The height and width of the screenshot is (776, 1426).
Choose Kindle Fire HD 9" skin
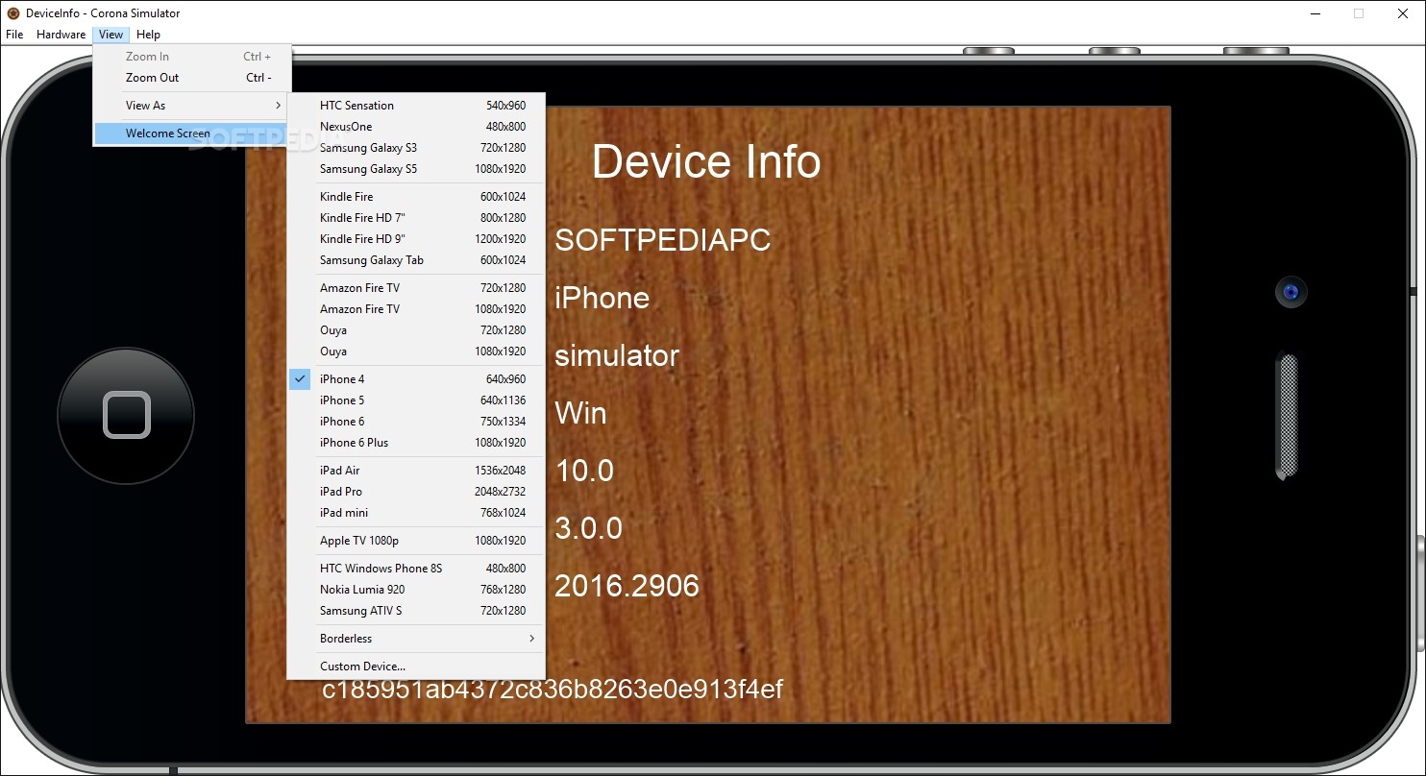[416, 239]
